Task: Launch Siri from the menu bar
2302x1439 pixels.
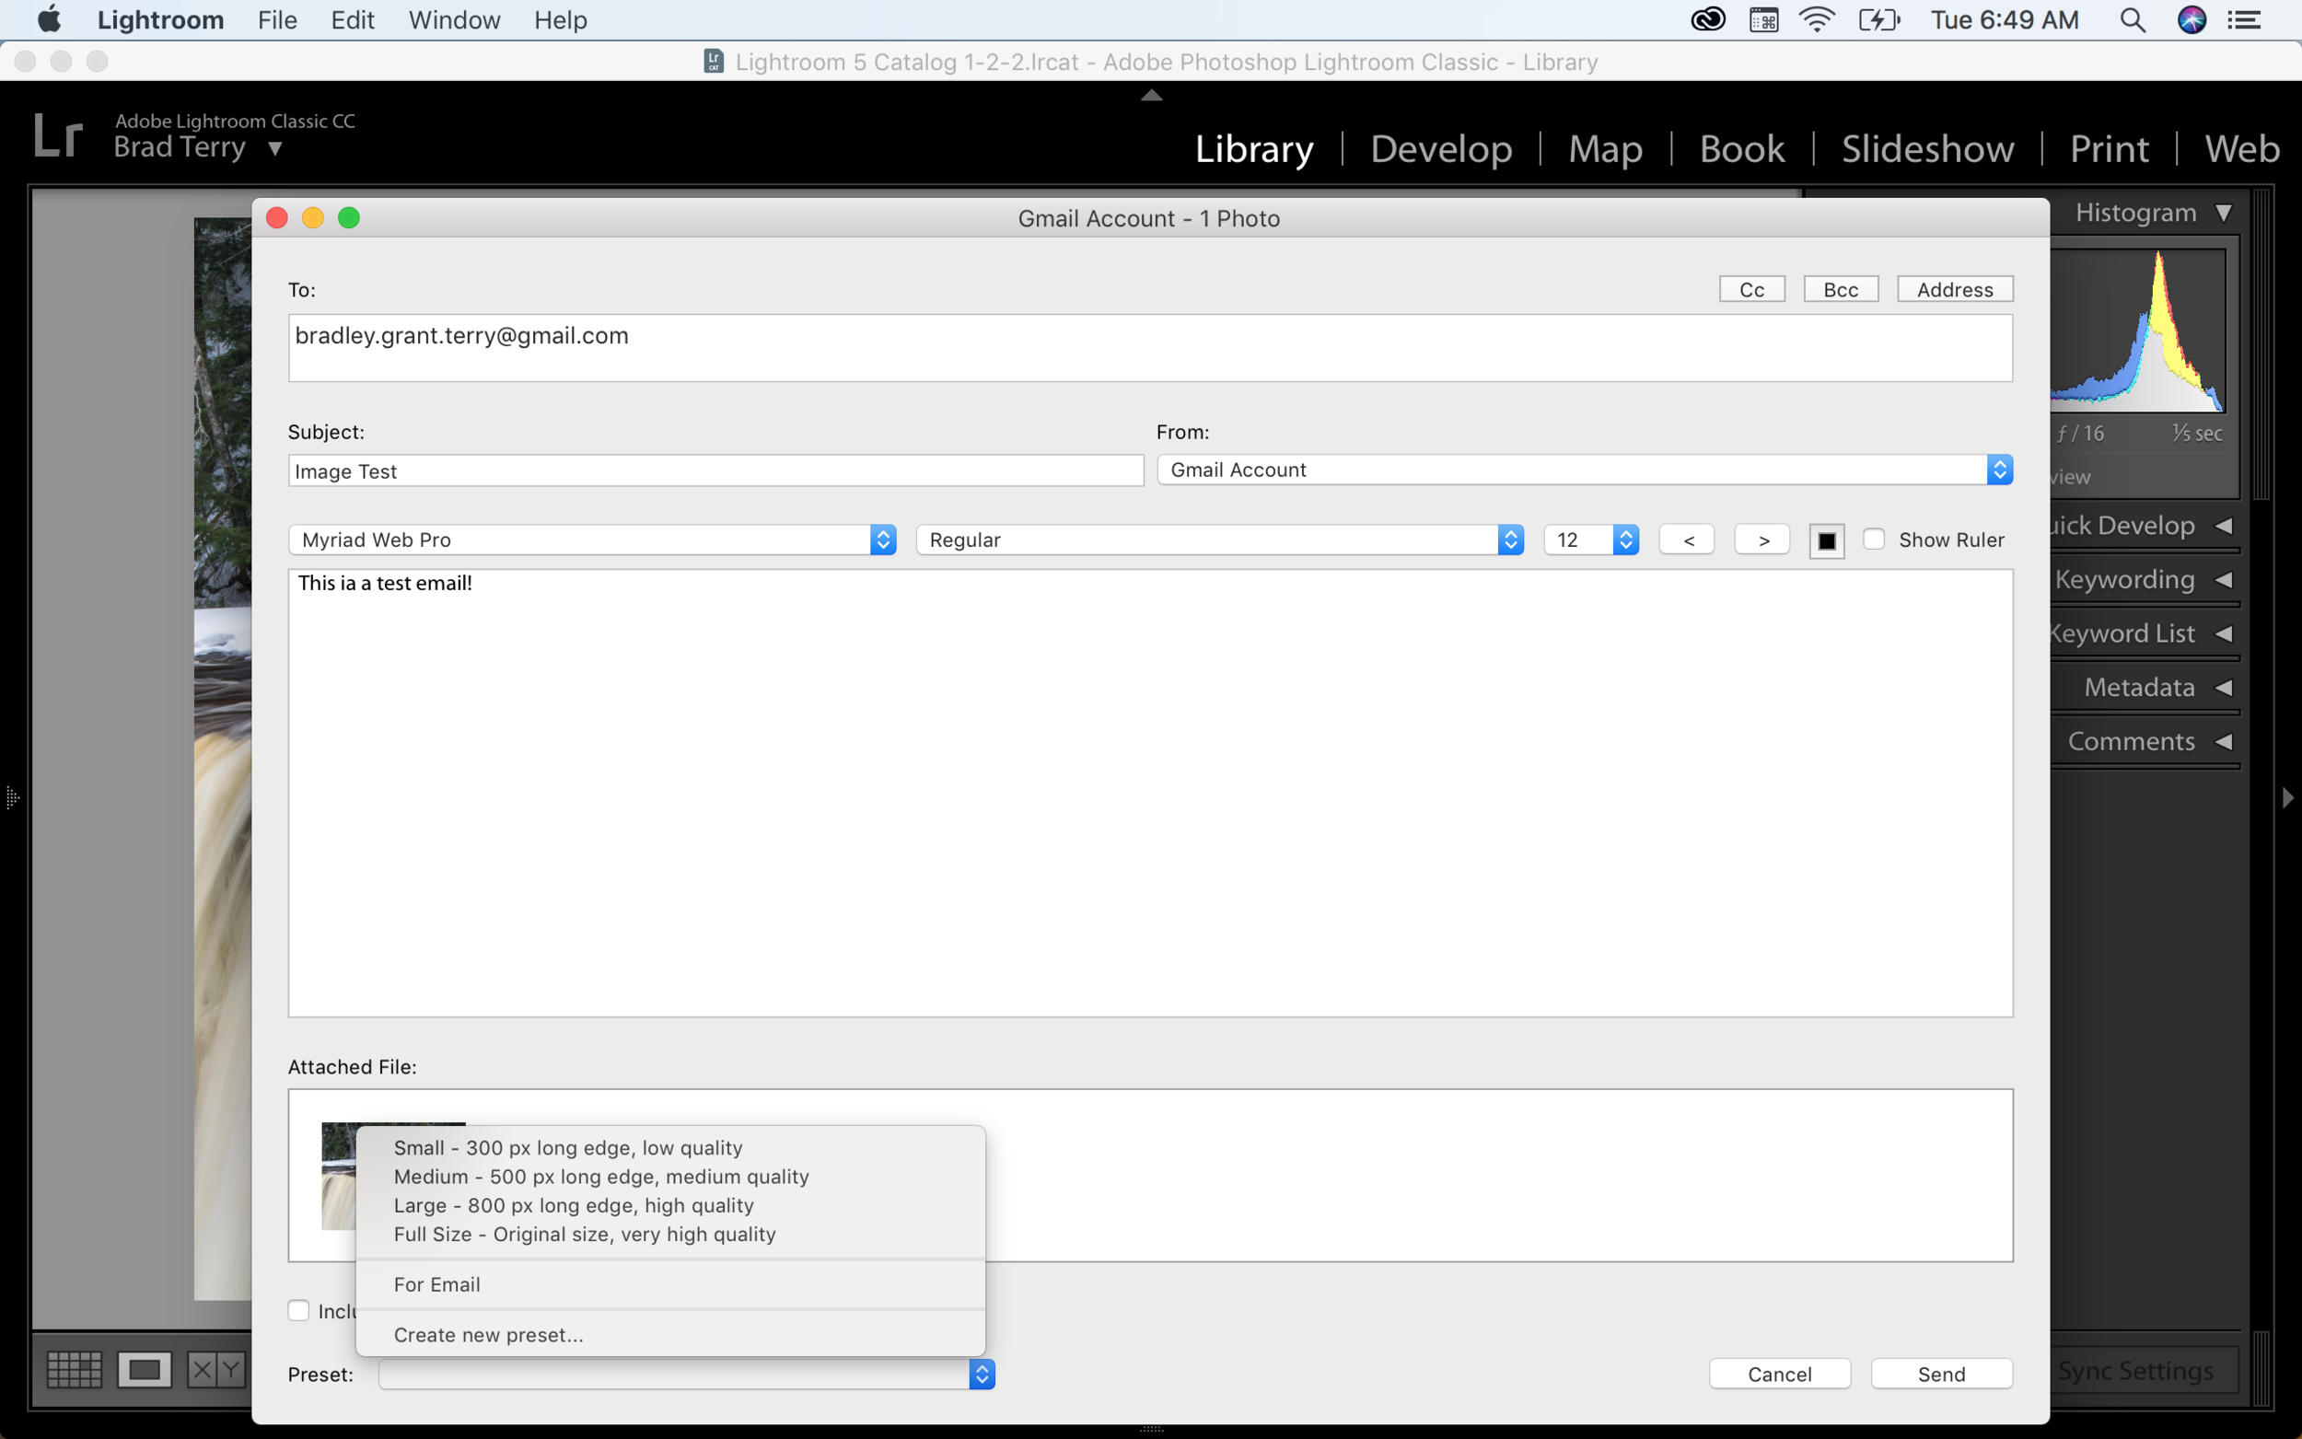Action: (2192, 20)
